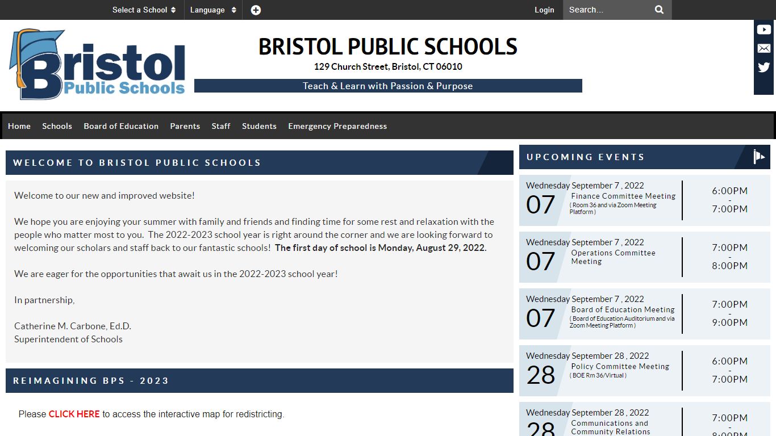Image resolution: width=776 pixels, height=436 pixels.
Task: Open the Board of Education menu
Action: tap(121, 126)
